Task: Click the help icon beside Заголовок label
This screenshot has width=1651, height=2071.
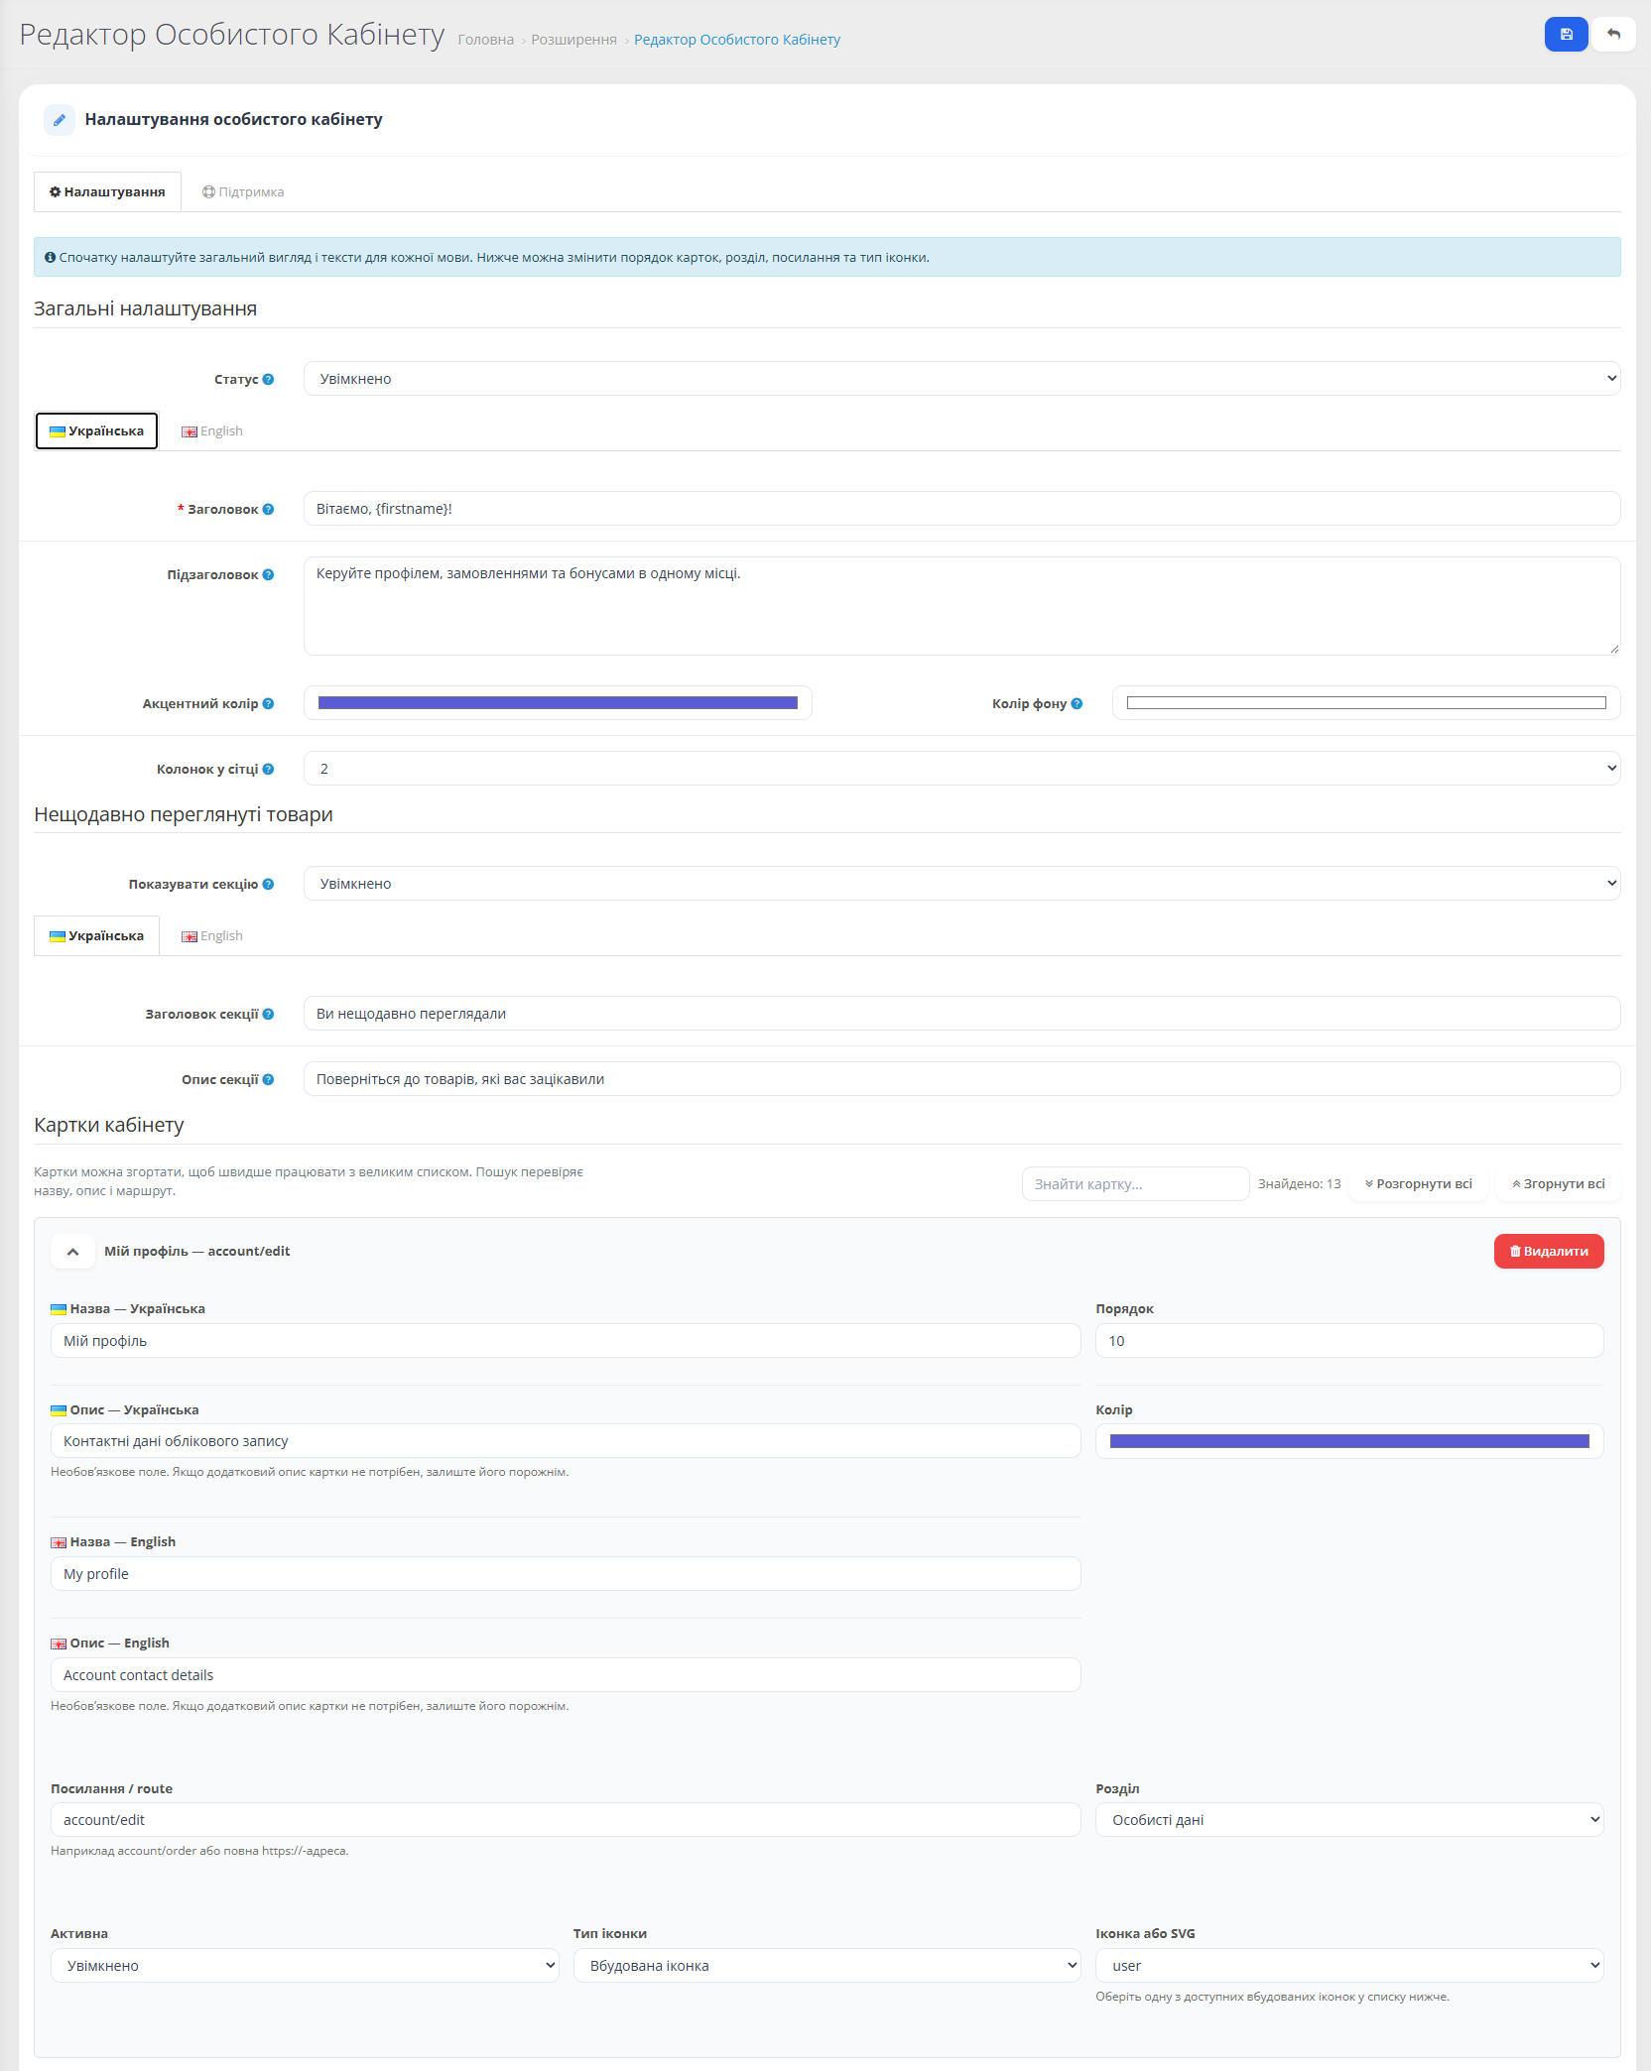Action: pyautogui.click(x=269, y=509)
